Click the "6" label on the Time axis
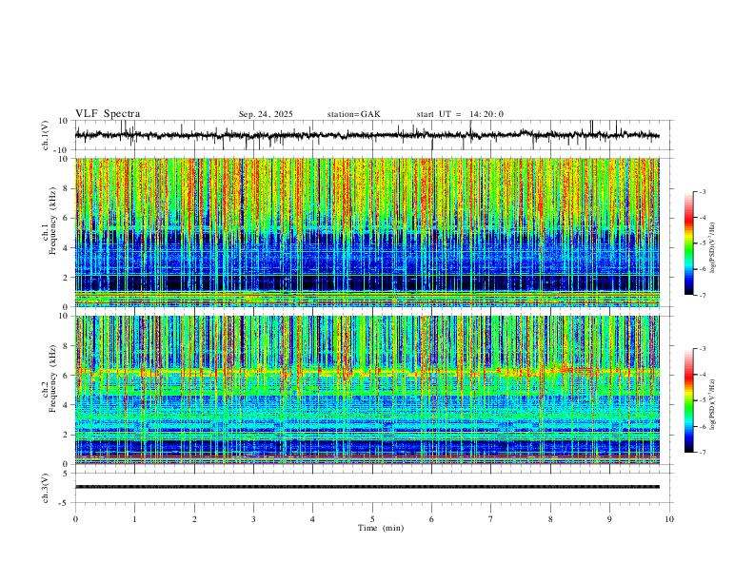This screenshot has width=754, height=582. click(432, 519)
